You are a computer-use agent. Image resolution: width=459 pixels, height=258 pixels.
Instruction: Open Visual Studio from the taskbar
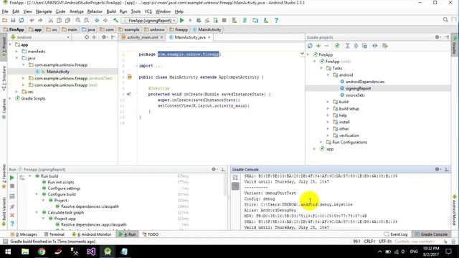tap(91, 252)
